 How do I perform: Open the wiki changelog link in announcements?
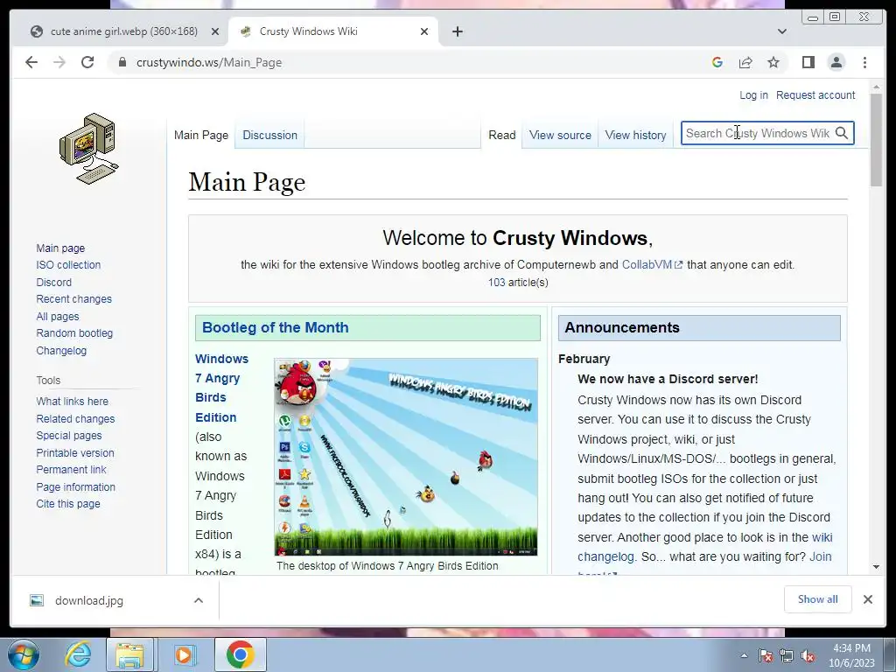pyautogui.click(x=705, y=547)
